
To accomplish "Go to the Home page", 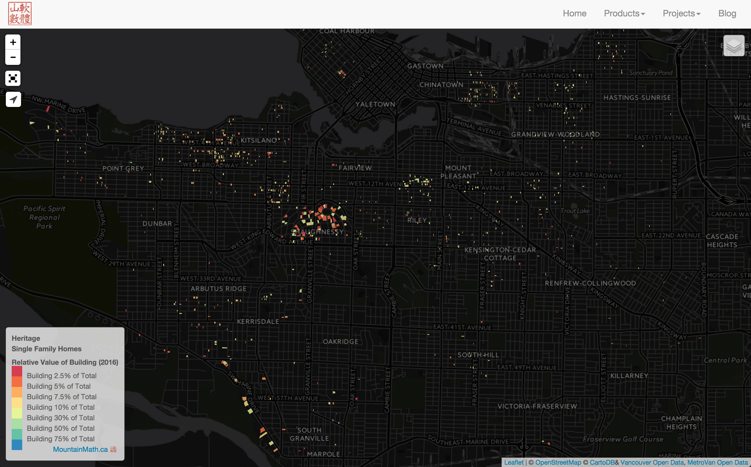I will [x=574, y=14].
